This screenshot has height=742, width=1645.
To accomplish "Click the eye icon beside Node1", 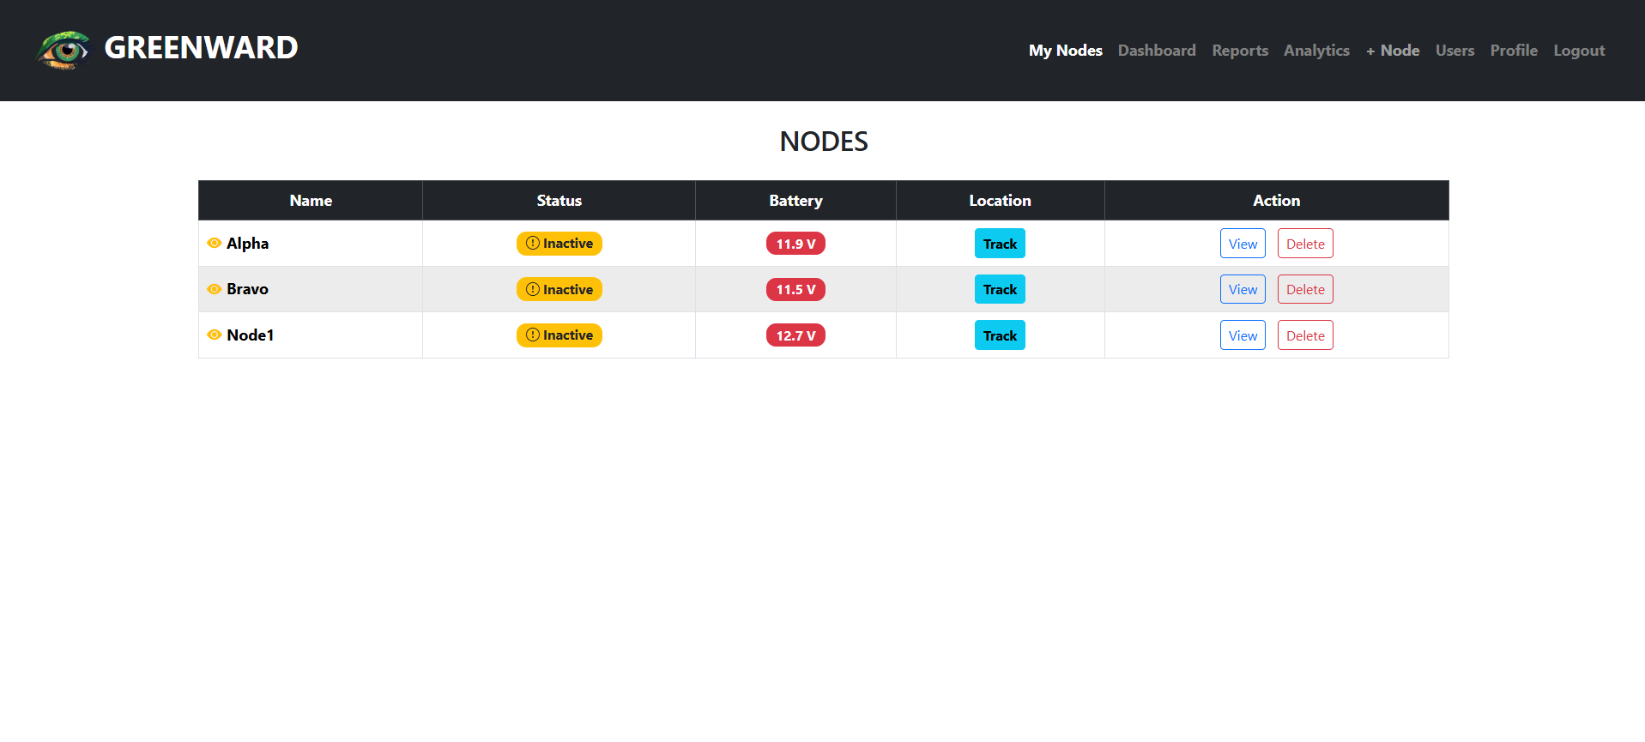I will [215, 335].
